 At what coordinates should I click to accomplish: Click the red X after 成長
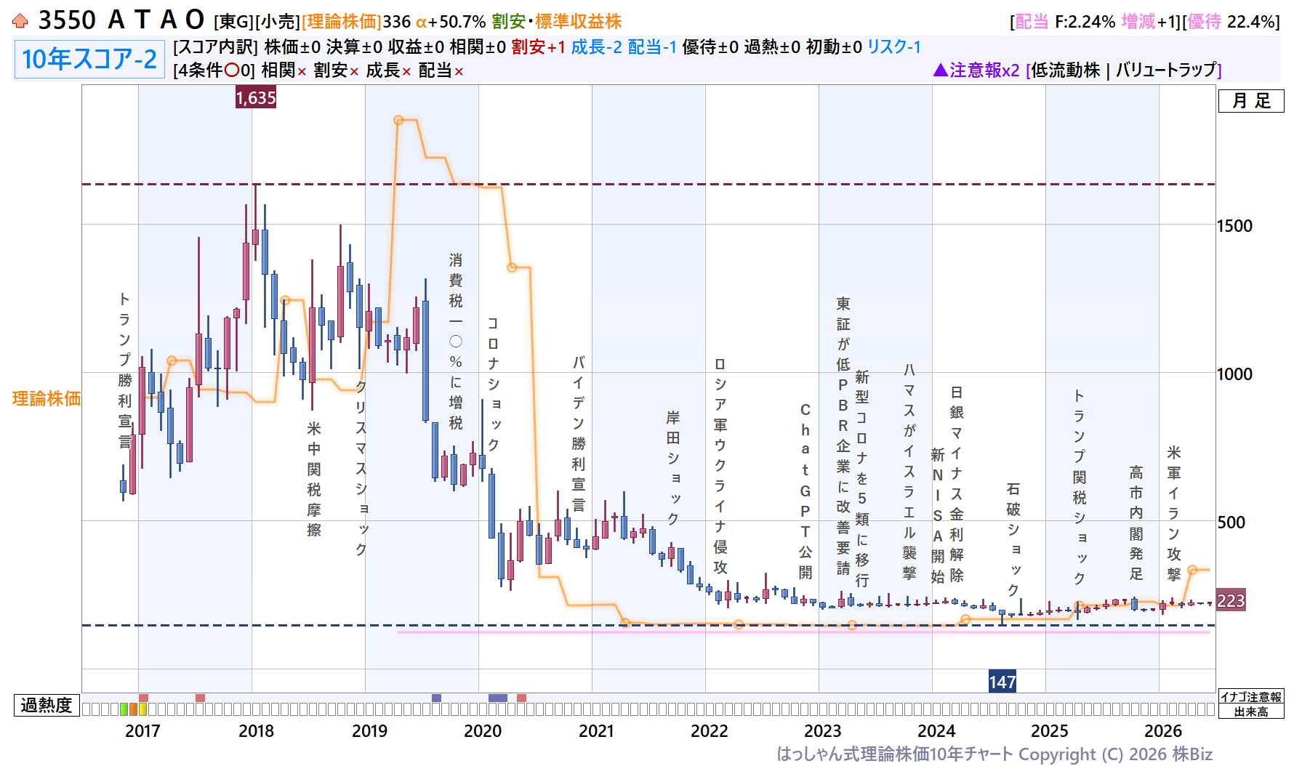click(406, 72)
